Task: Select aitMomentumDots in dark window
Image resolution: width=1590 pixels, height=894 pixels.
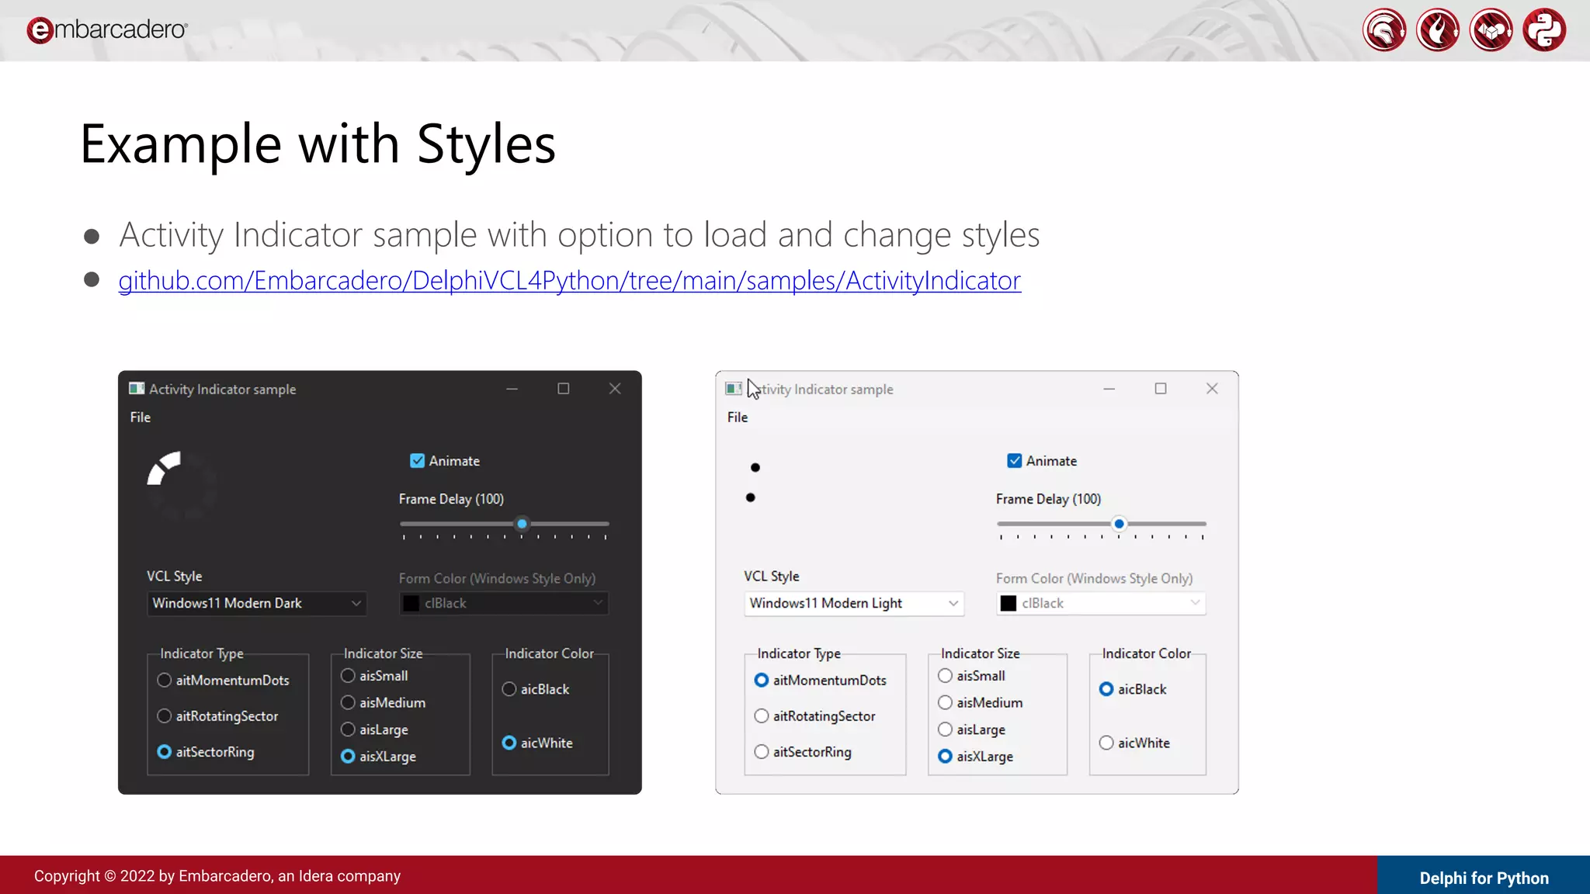Action: (x=223, y=681)
